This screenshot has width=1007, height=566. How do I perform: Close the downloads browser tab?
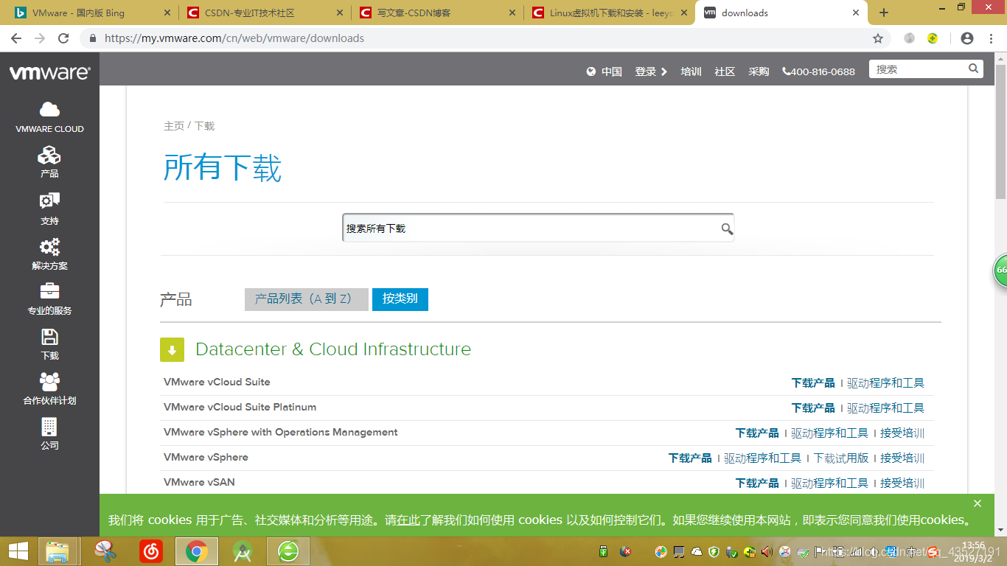click(x=856, y=13)
